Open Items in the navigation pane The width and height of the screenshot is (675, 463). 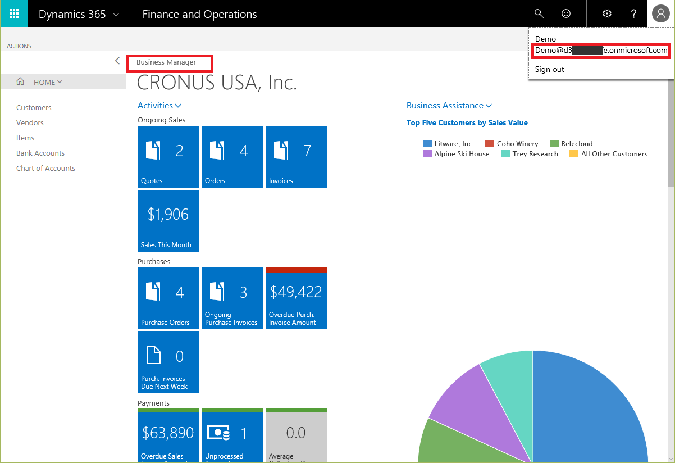(x=25, y=138)
